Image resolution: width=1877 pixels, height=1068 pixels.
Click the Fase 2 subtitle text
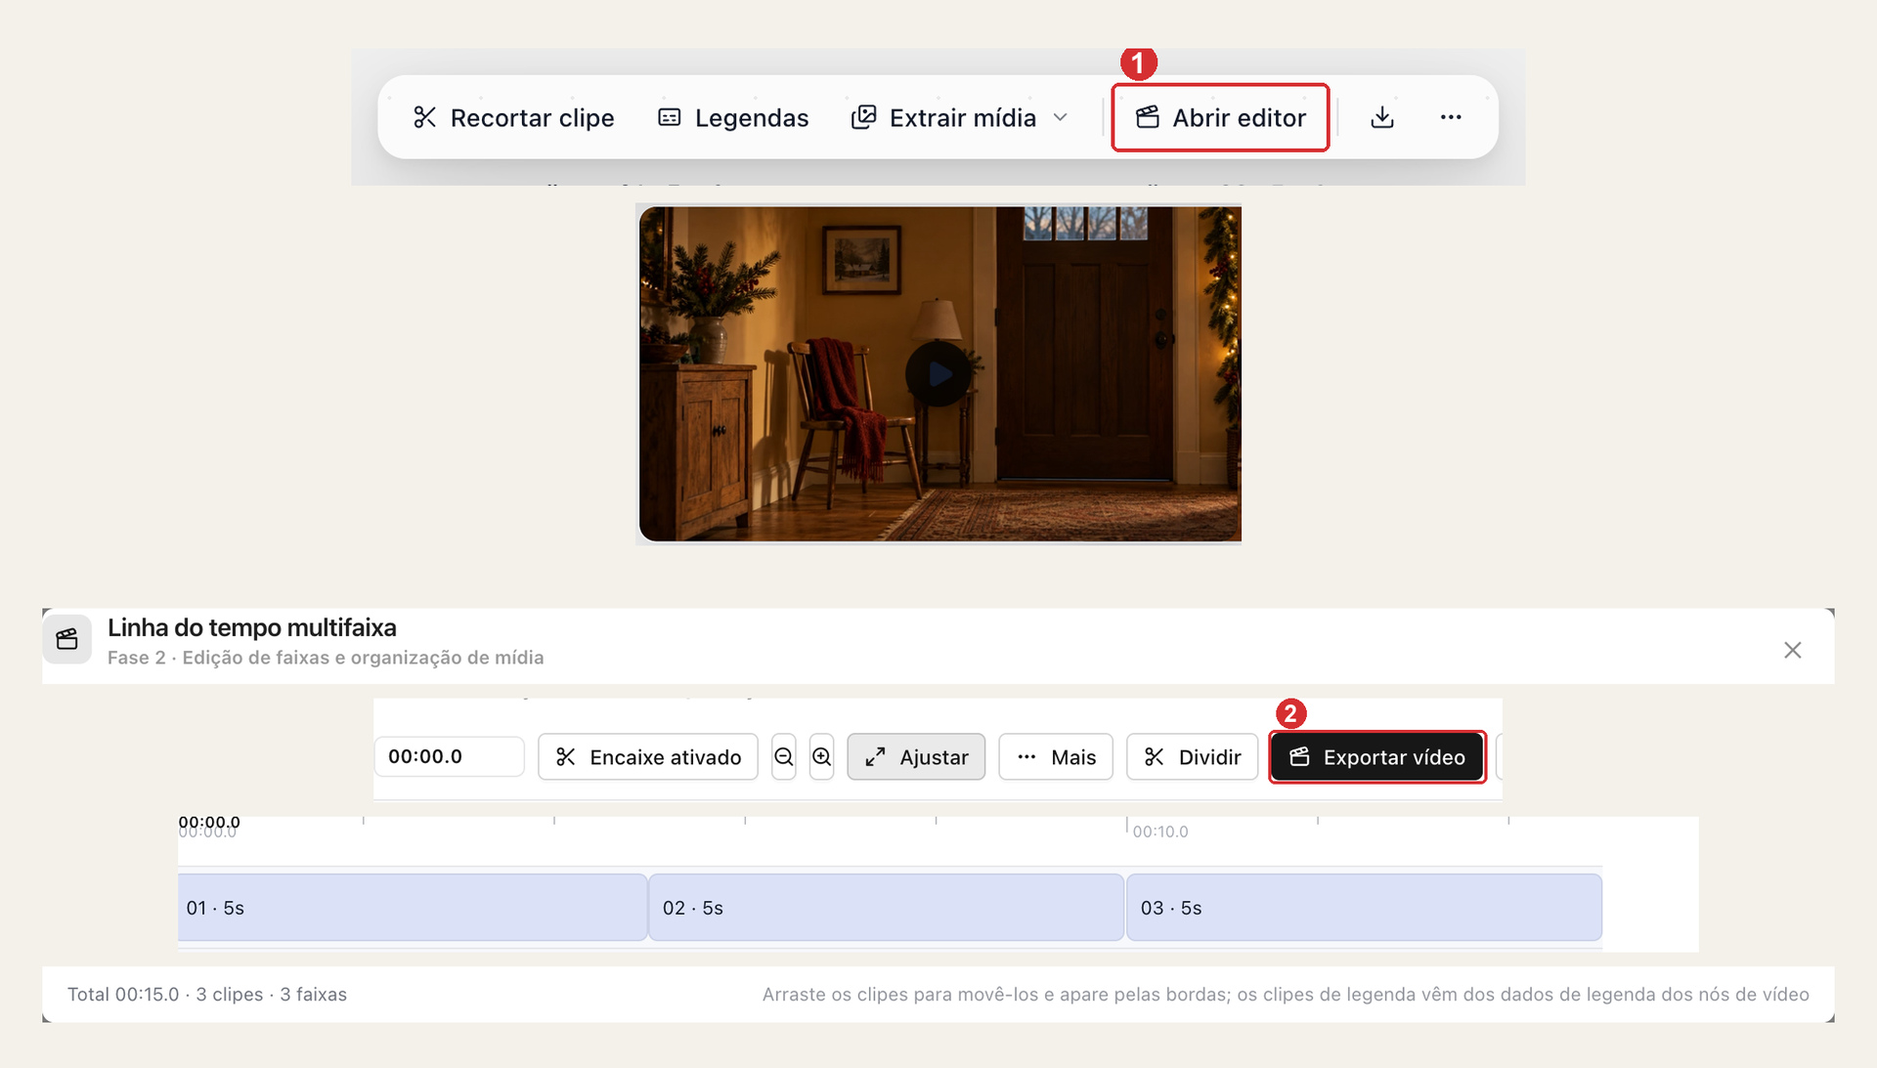326,658
